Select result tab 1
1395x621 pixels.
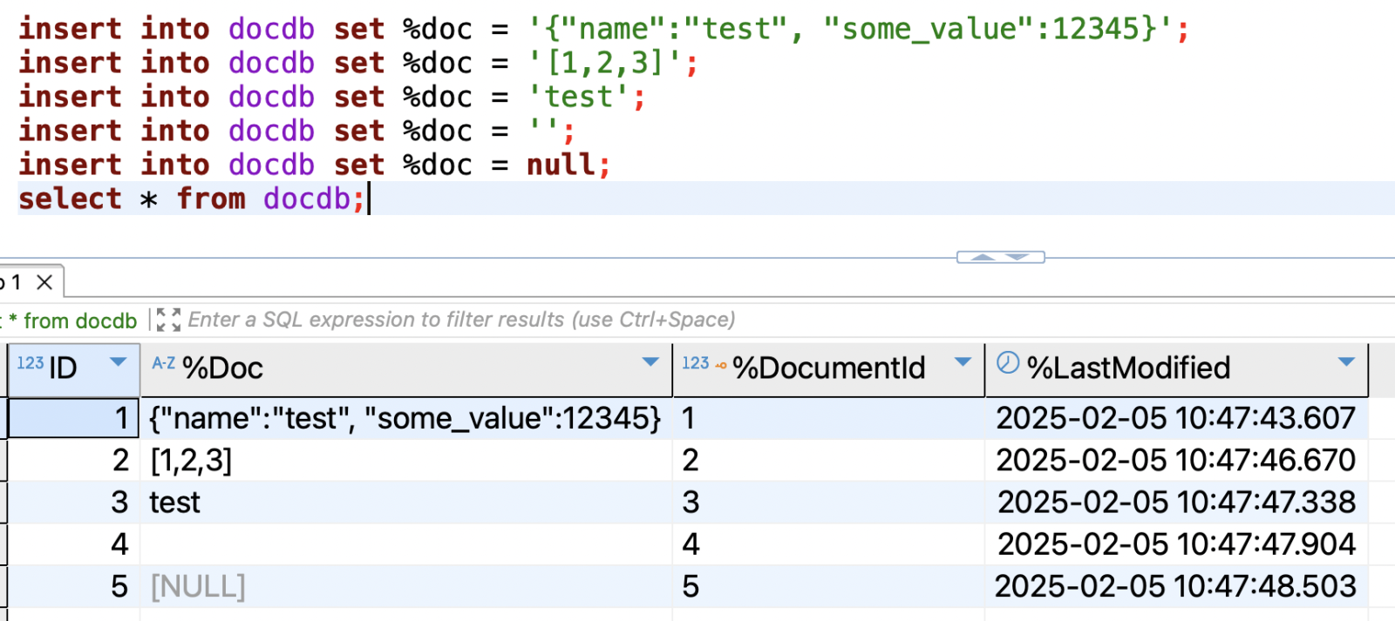pyautogui.click(x=15, y=282)
